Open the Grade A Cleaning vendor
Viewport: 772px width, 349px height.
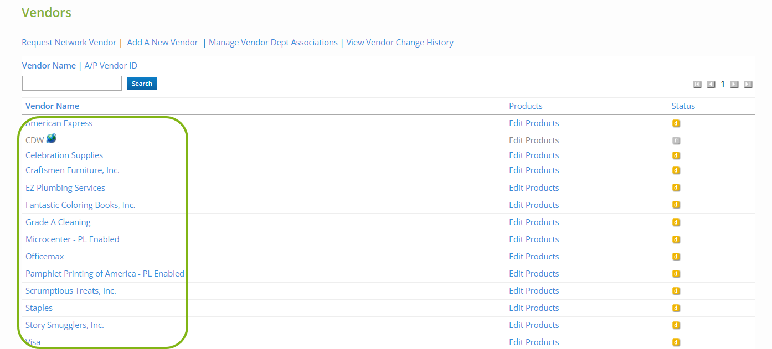[x=58, y=222]
